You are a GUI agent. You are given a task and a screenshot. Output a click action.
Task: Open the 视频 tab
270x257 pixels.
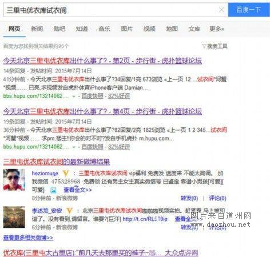[x=149, y=29]
